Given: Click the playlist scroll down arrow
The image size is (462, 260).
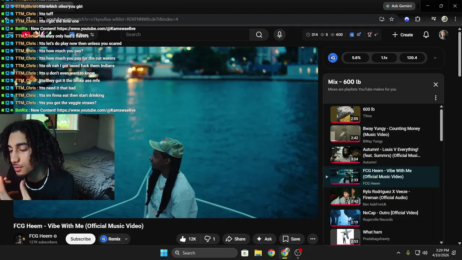Looking at the screenshot, I should [441, 243].
